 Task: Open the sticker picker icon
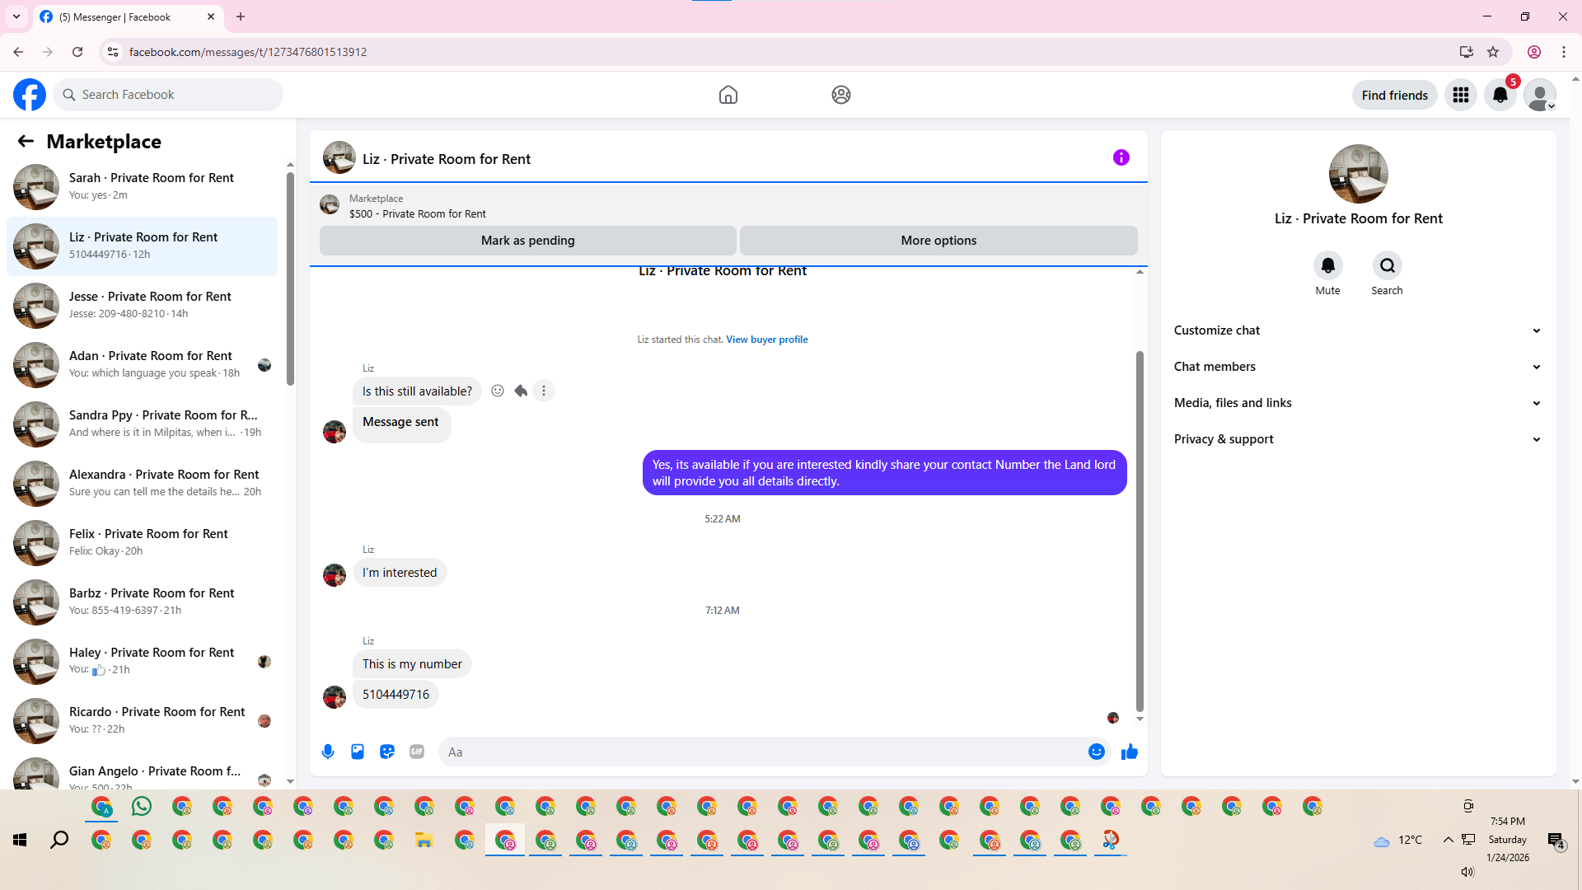(387, 752)
